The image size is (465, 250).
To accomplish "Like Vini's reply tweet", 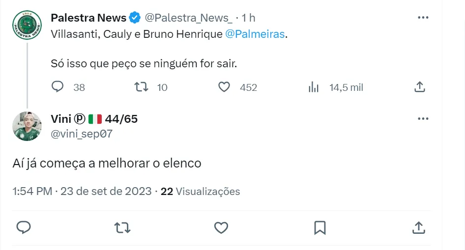I will coord(221,227).
